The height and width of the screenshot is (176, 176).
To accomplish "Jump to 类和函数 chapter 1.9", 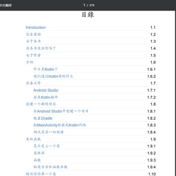I will [33, 139].
